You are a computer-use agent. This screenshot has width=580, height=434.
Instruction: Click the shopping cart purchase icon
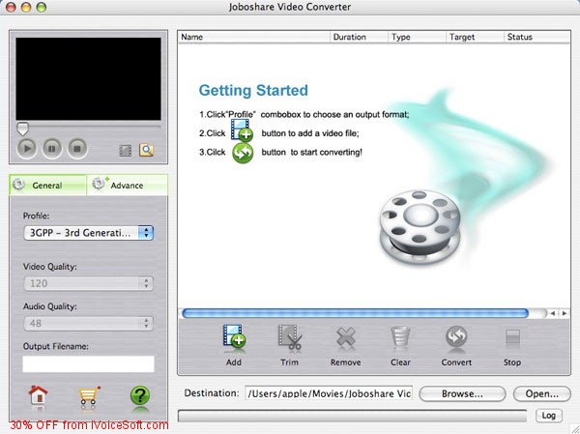89,396
